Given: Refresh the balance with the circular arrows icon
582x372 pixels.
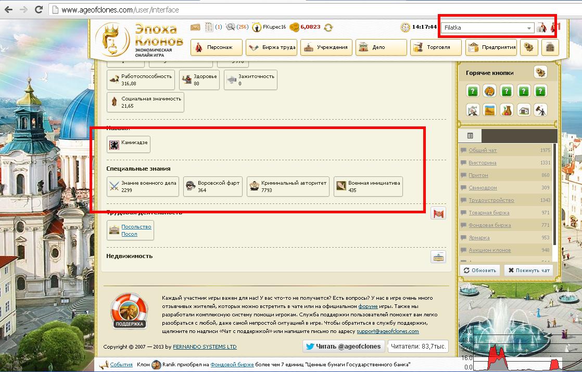Looking at the screenshot, I should click(328, 28).
